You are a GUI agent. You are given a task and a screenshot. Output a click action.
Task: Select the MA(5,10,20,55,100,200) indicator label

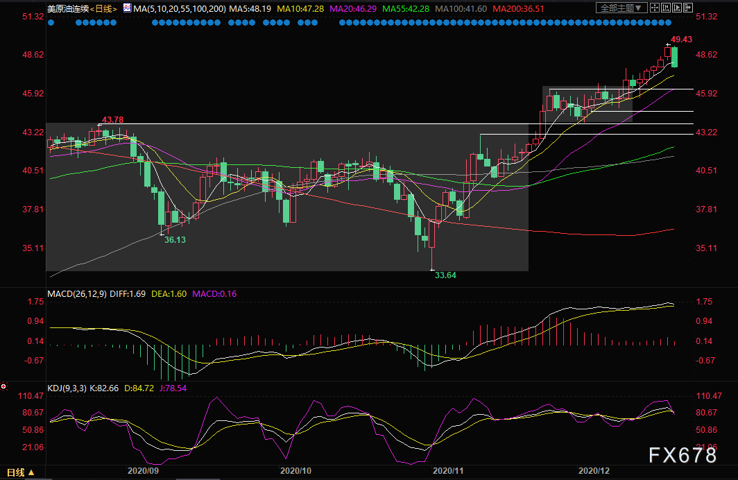click(178, 8)
